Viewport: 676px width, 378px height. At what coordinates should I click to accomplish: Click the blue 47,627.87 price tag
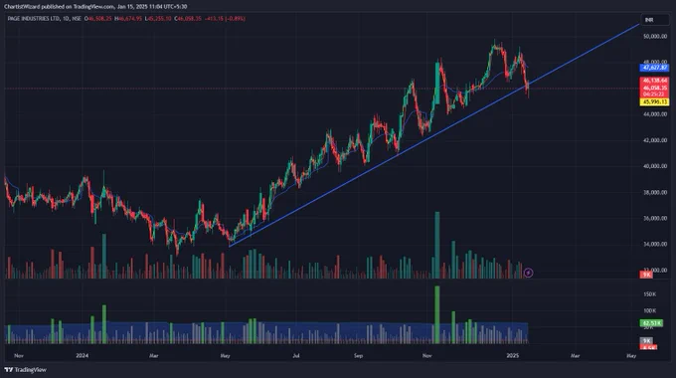pyautogui.click(x=654, y=68)
